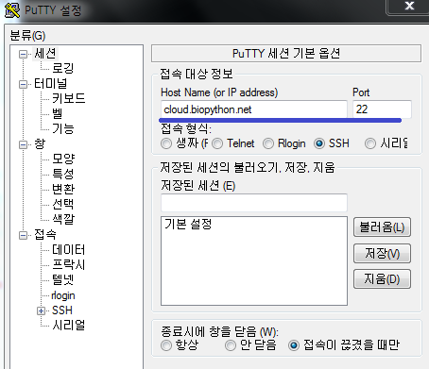This screenshot has height=369, width=429.
Task: Open 기능 settings
Action: 62,128
